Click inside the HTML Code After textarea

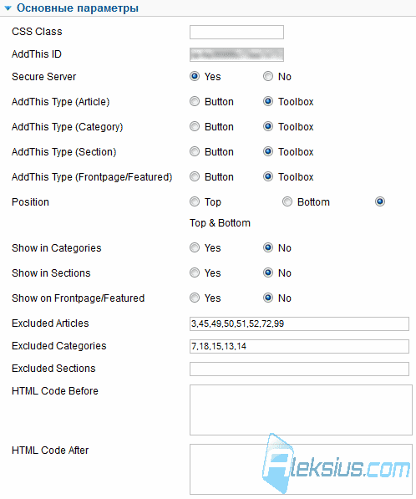301,469
